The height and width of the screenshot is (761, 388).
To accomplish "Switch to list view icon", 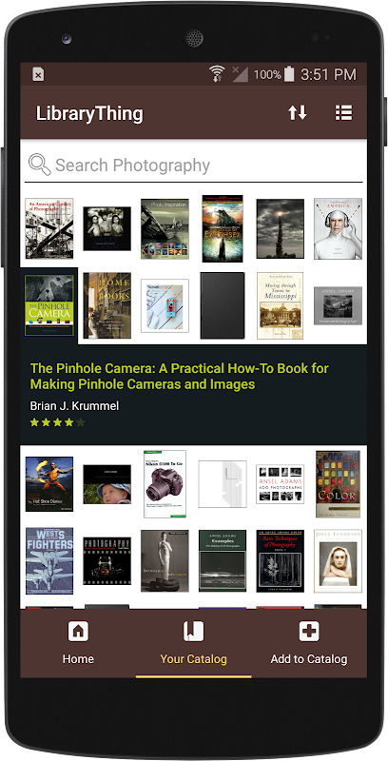I will (x=343, y=113).
